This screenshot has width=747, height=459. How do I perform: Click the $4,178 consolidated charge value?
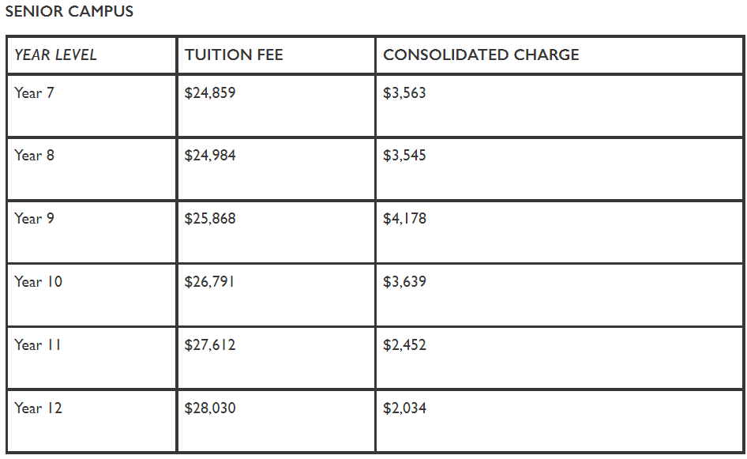404,218
